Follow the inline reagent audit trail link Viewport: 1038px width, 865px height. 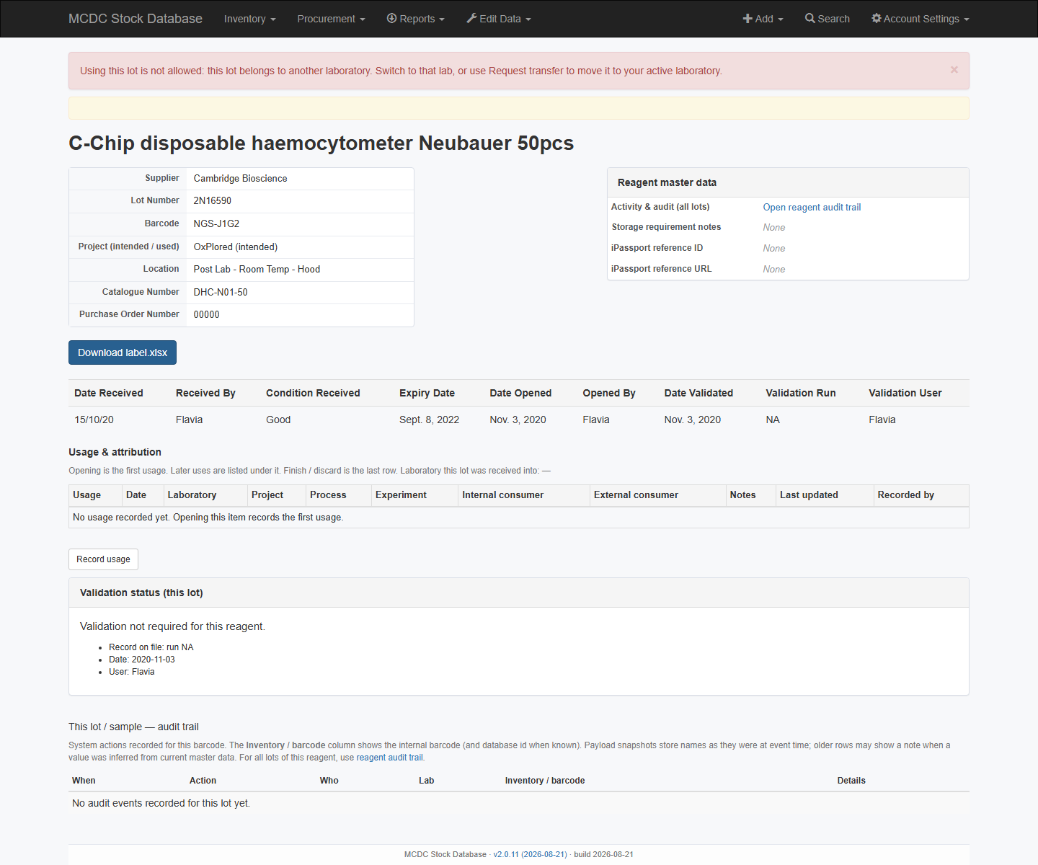(x=389, y=758)
